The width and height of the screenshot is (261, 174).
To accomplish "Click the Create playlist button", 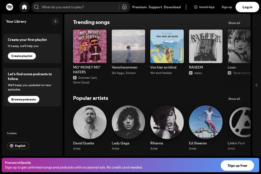I will click(22, 56).
